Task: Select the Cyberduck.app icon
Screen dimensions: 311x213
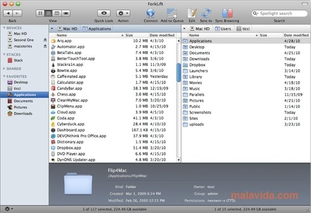Action: click(x=53, y=124)
